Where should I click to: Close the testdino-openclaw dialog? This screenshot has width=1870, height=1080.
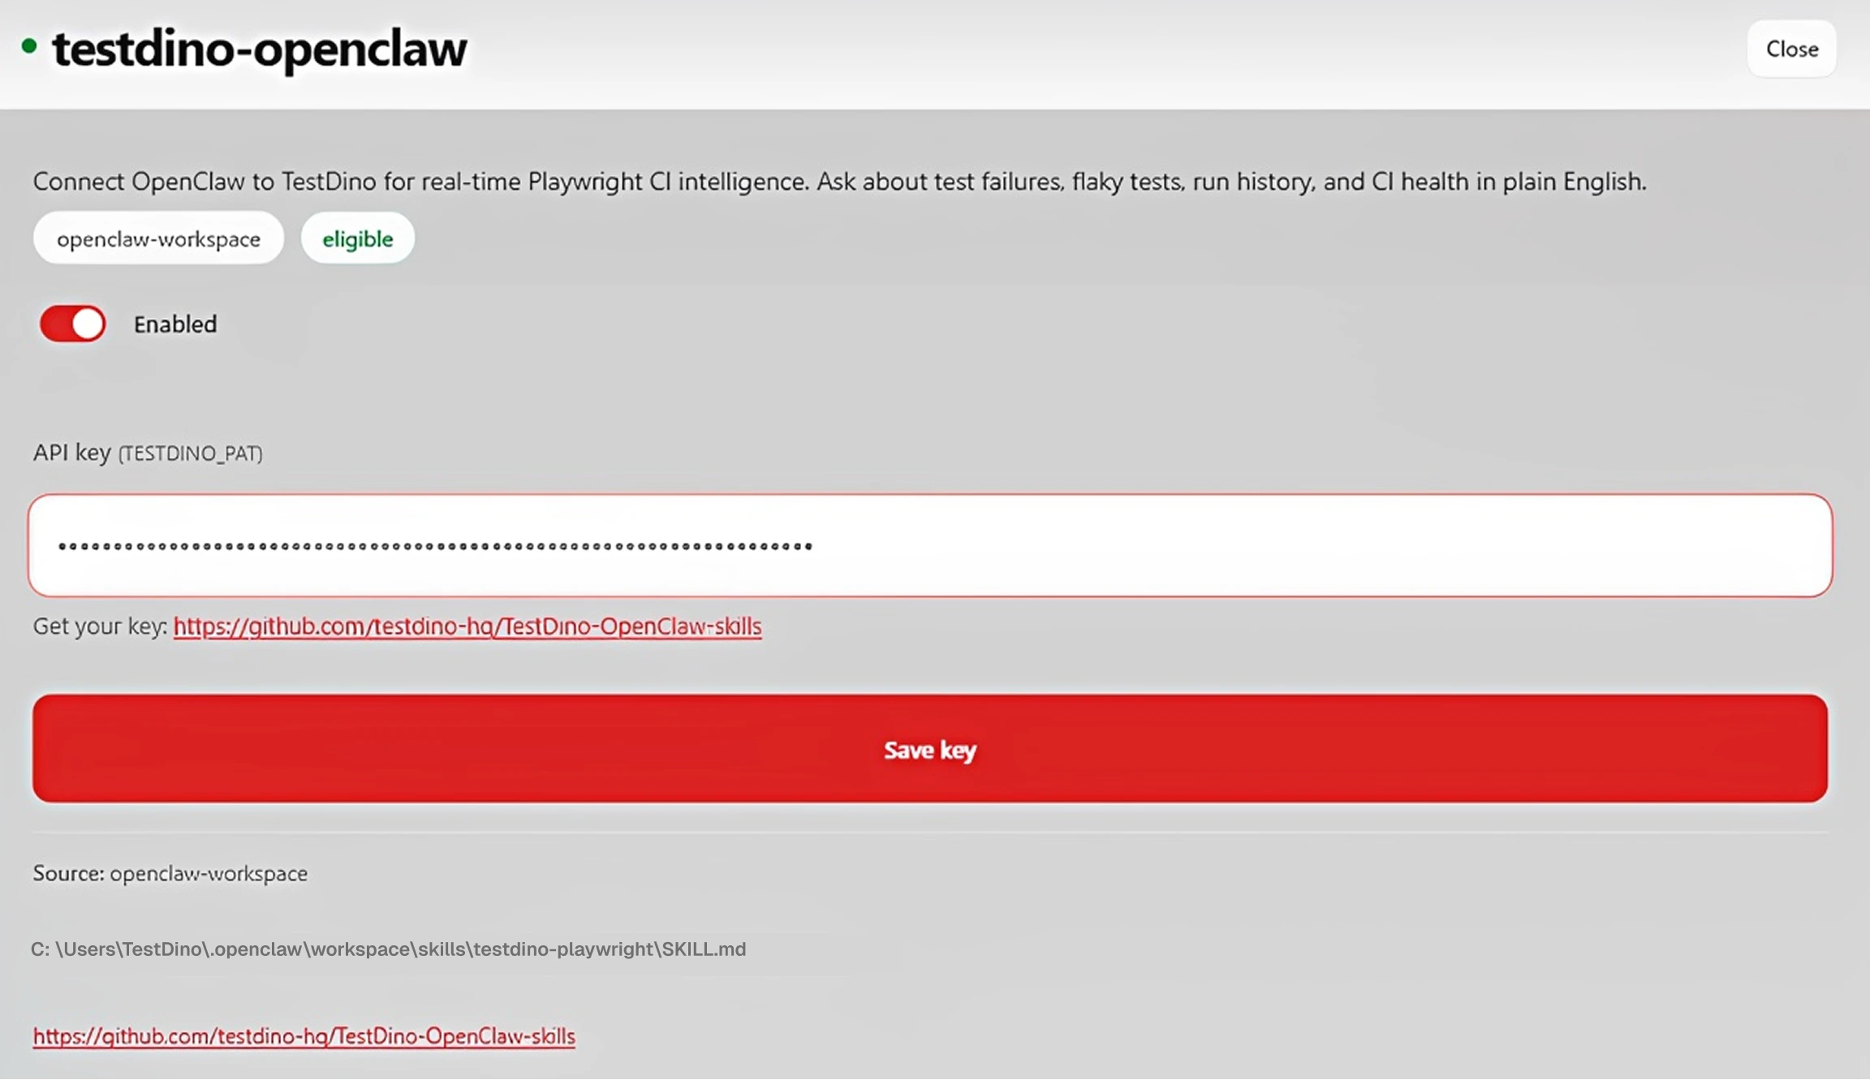(x=1791, y=49)
